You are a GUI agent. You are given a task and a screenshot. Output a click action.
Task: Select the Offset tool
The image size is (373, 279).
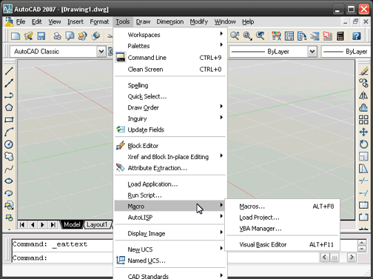coord(363,107)
